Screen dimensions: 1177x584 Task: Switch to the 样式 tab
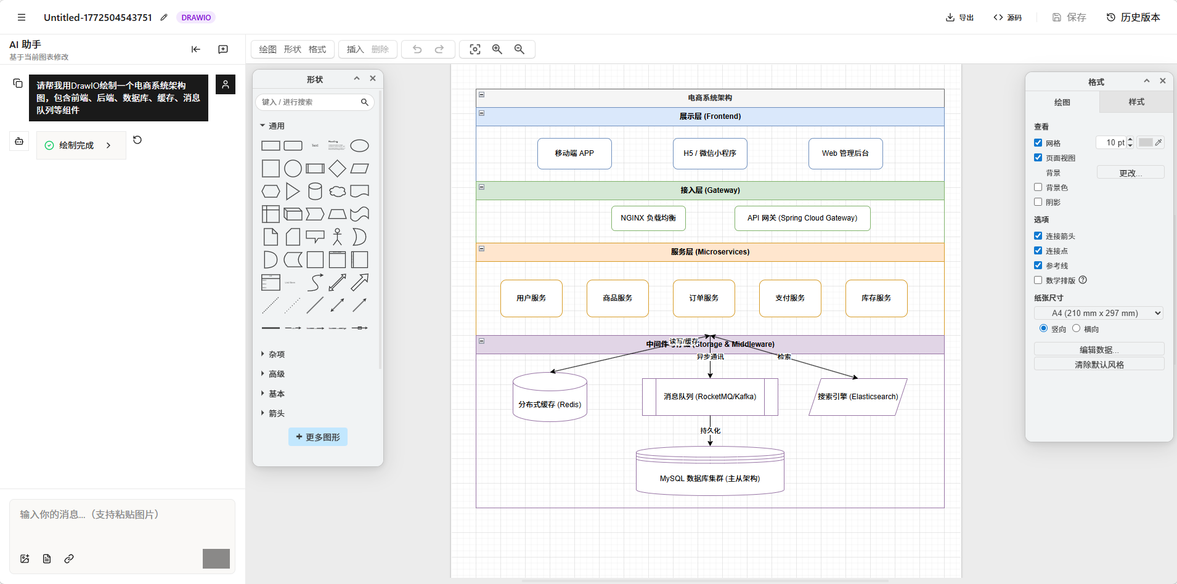1136,102
